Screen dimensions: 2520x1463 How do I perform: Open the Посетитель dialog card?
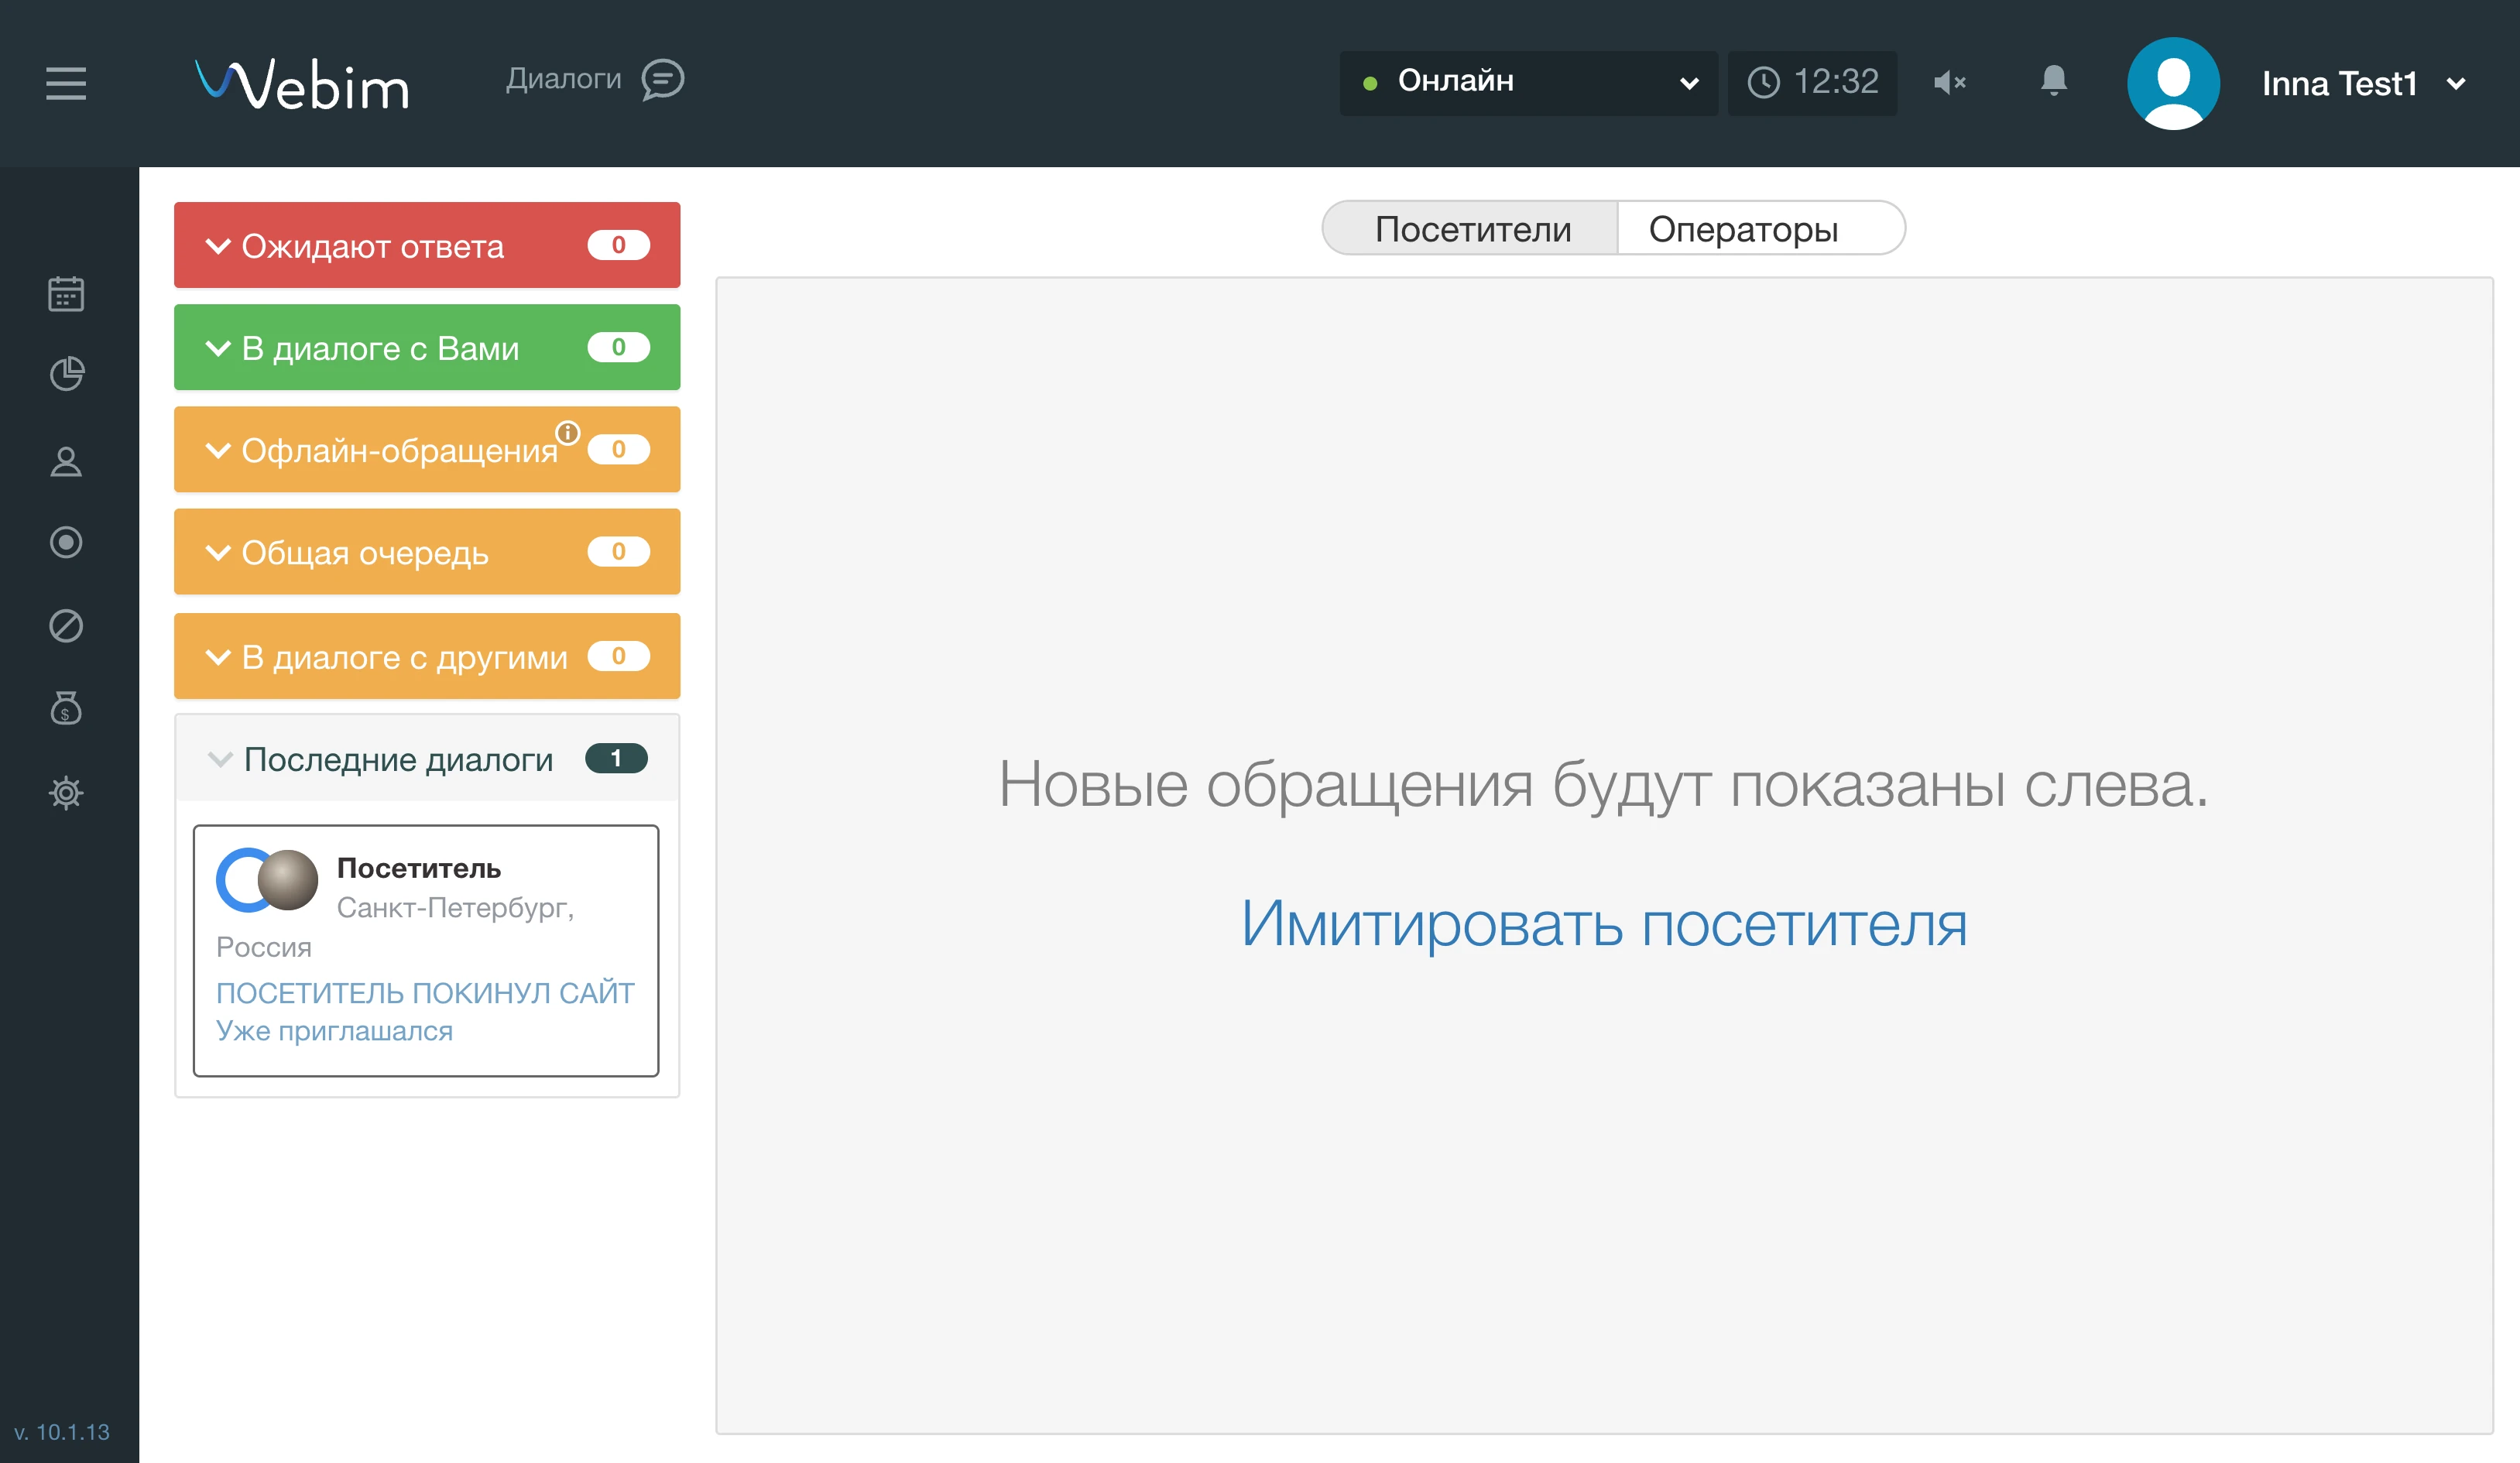click(426, 950)
